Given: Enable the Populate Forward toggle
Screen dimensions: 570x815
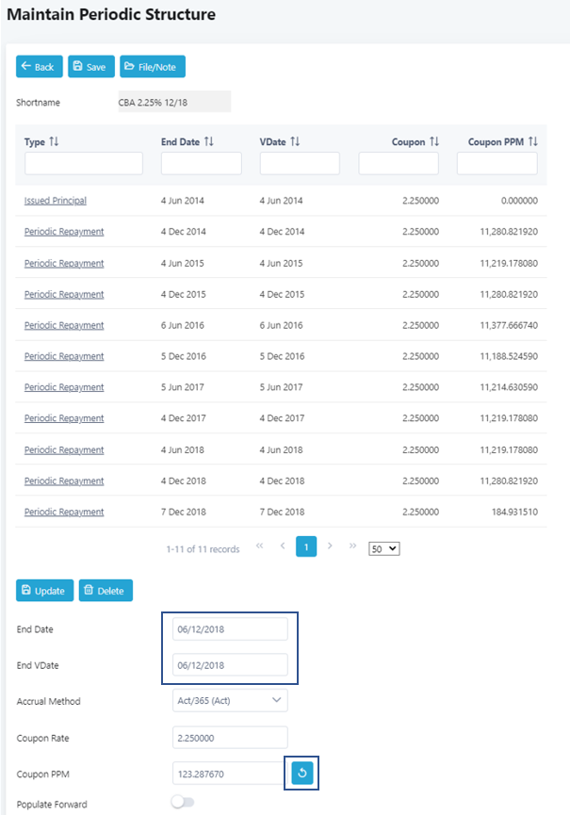Looking at the screenshot, I should pos(183,804).
